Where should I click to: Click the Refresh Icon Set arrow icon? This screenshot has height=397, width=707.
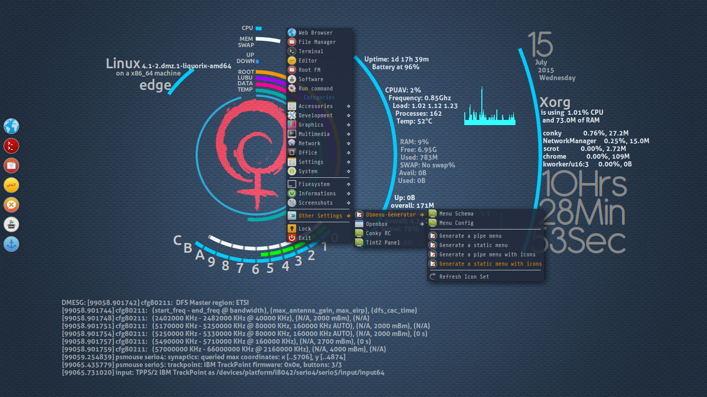point(433,277)
